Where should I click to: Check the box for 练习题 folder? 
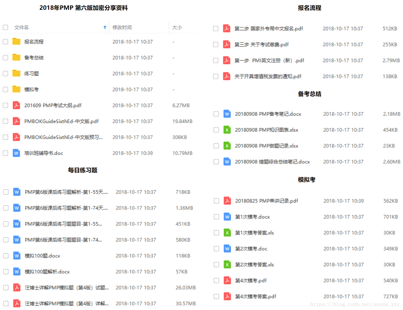point(5,73)
